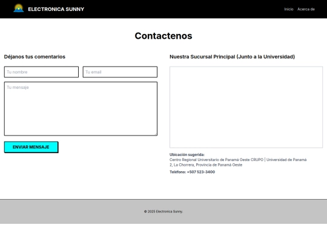Click the Electronica Sunny logo icon
327x245 pixels.
coord(19,8)
